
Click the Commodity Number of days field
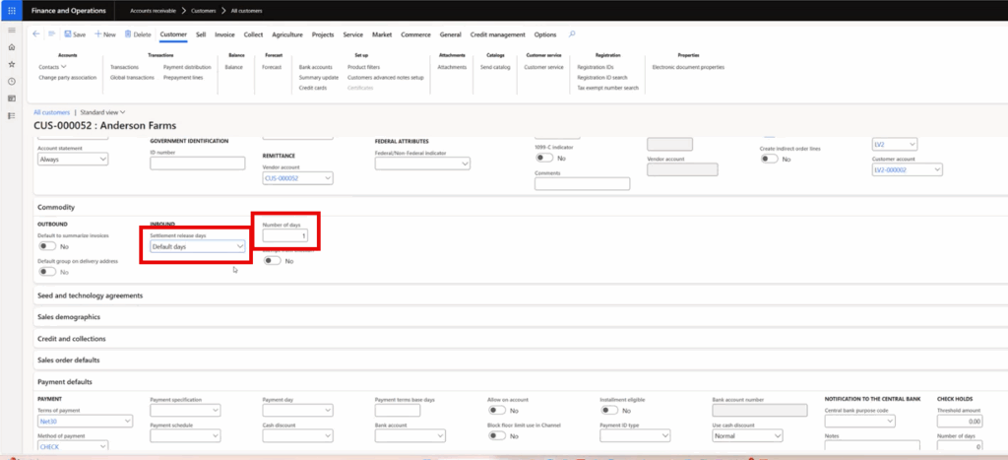coord(285,236)
